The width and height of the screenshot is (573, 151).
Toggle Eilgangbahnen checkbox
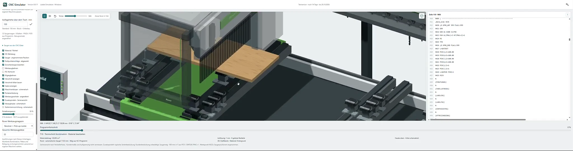click(3, 75)
